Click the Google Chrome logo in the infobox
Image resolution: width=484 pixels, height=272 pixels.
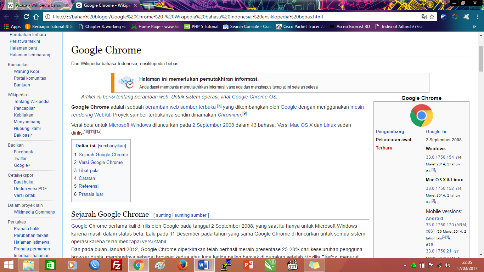coord(421,115)
